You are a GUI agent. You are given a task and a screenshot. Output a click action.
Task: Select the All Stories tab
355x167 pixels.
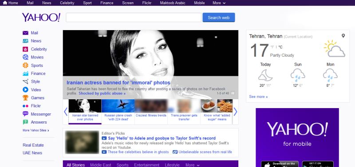75,165
